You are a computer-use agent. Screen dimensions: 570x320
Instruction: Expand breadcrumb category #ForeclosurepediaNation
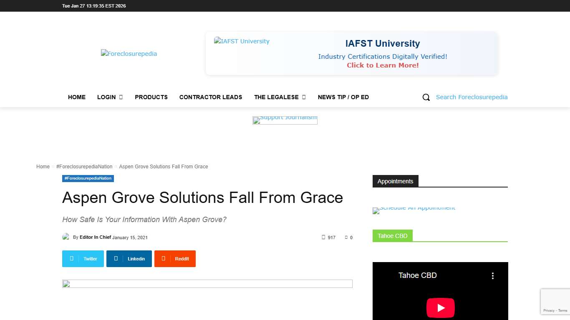(84, 166)
